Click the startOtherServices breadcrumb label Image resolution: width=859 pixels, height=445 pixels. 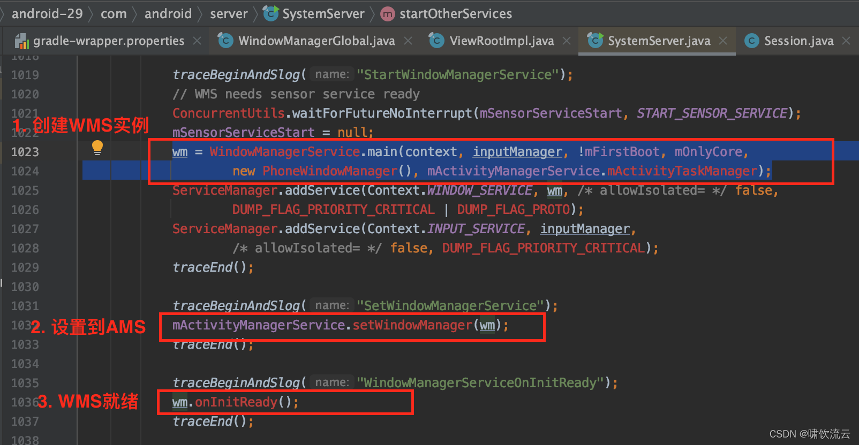[456, 13]
